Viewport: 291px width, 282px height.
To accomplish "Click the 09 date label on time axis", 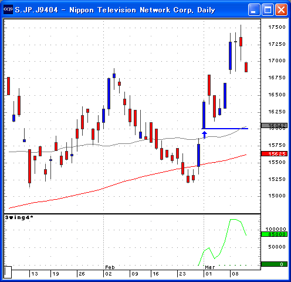I will [135, 274].
